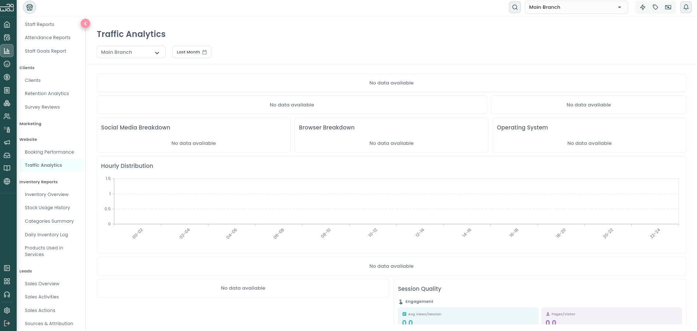
Task: Select Booking Performance in the menu
Action: (x=49, y=152)
